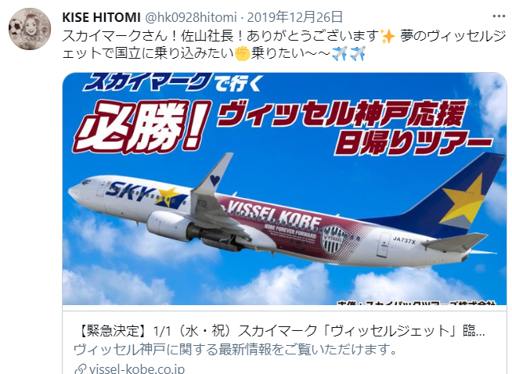Click the Skymark Vissel jet card image
This screenshot has height=374, width=512.
[x=284, y=189]
